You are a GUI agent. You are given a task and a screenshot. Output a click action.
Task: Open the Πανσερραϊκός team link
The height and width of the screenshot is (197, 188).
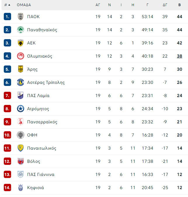[42, 122]
